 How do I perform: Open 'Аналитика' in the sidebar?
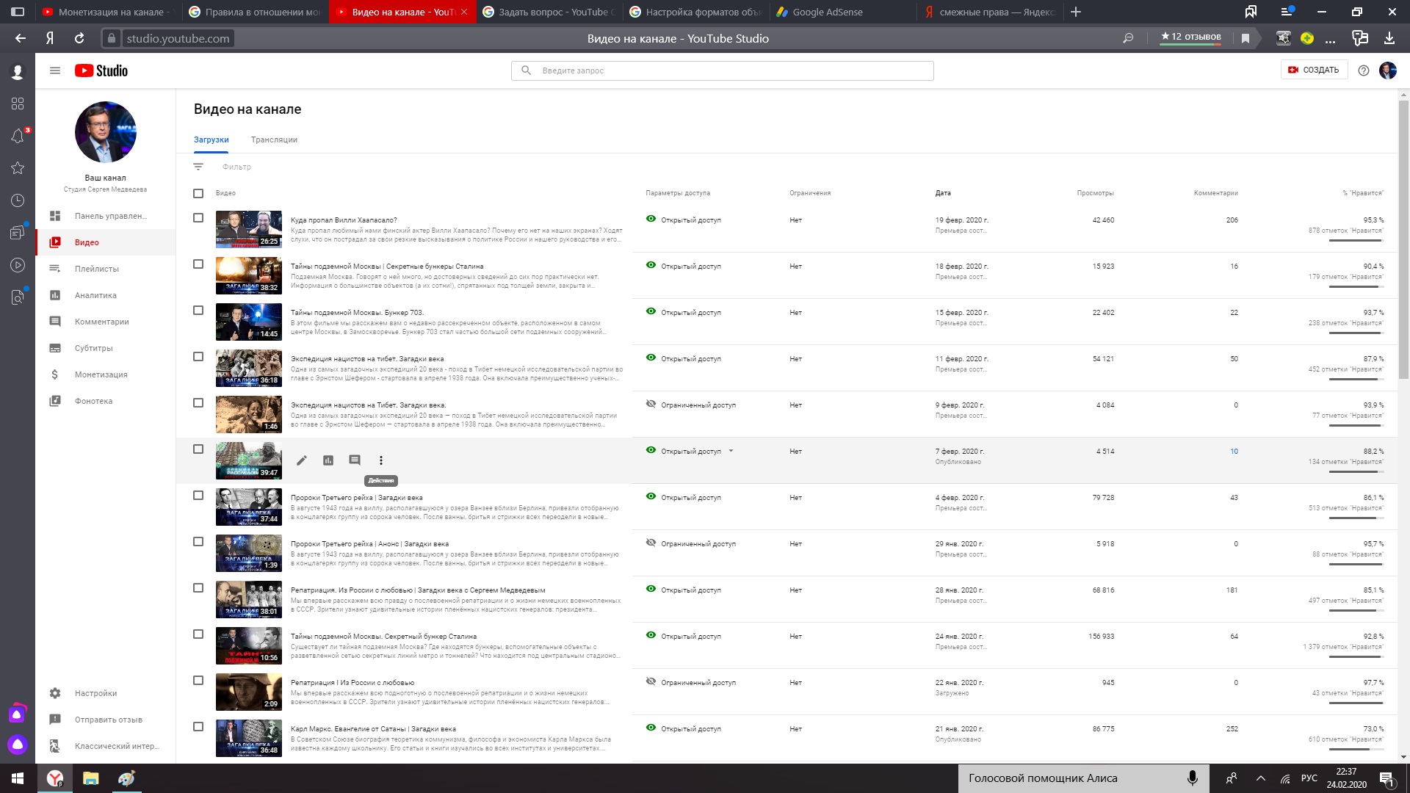click(105, 295)
